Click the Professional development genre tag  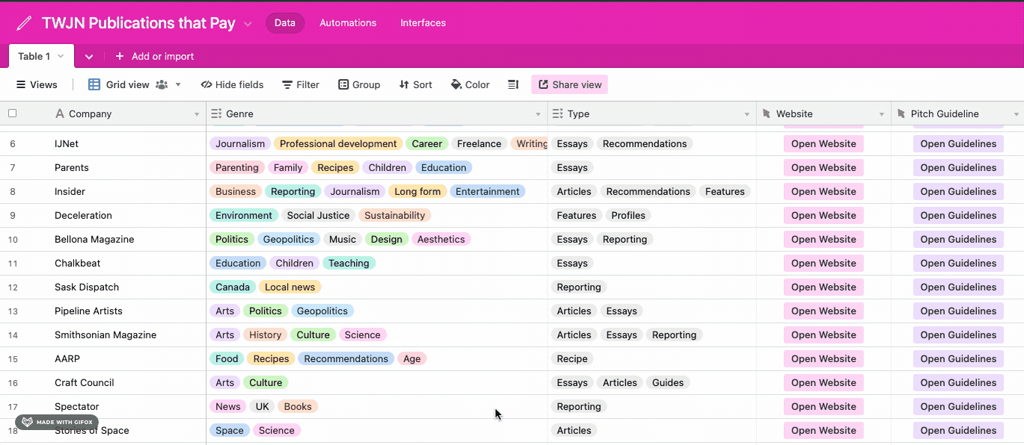click(338, 143)
